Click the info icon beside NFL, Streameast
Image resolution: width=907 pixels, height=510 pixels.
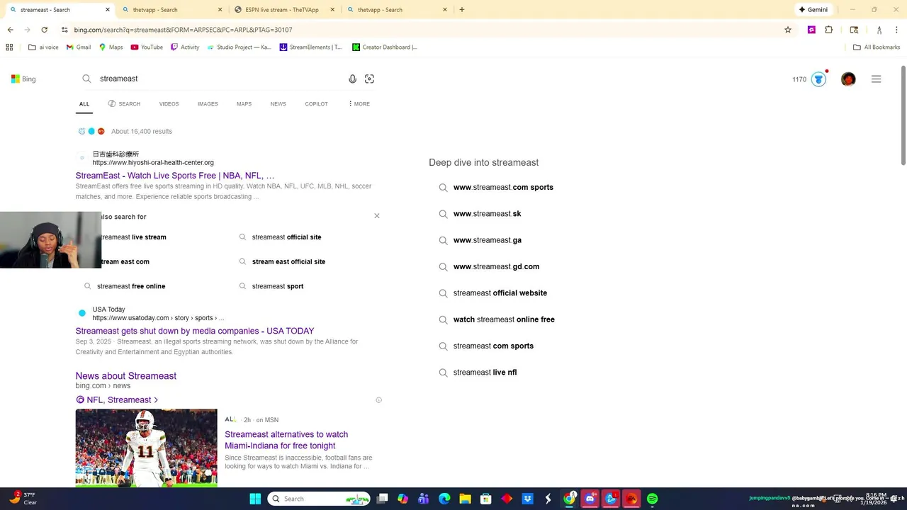[378, 400]
